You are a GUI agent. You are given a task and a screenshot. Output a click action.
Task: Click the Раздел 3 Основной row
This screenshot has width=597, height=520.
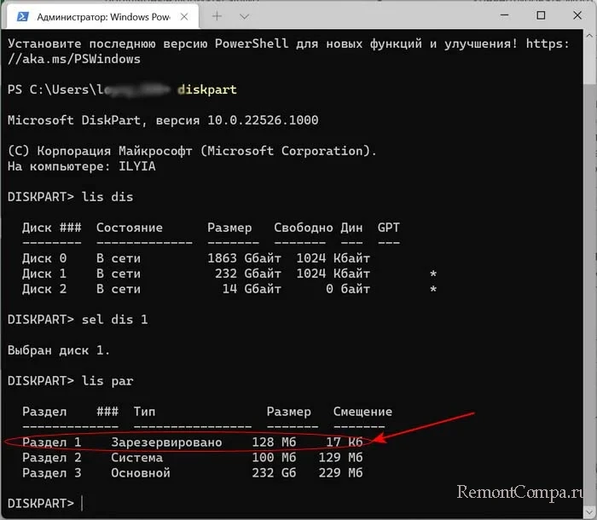click(x=193, y=472)
